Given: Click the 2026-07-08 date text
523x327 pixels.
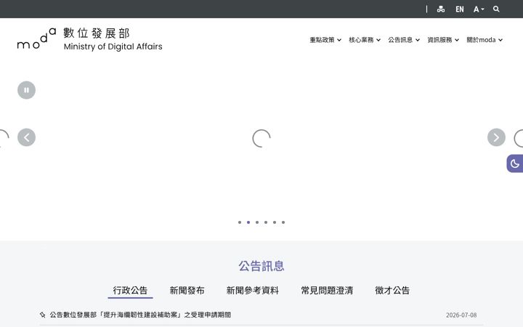Looking at the screenshot, I should pyautogui.click(x=461, y=315).
